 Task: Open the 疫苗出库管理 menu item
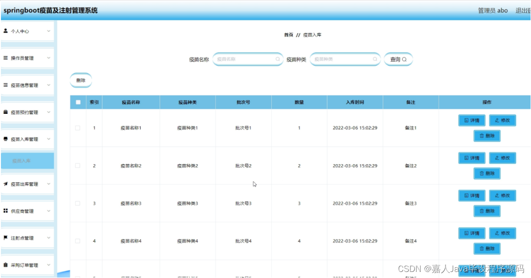pos(28,184)
